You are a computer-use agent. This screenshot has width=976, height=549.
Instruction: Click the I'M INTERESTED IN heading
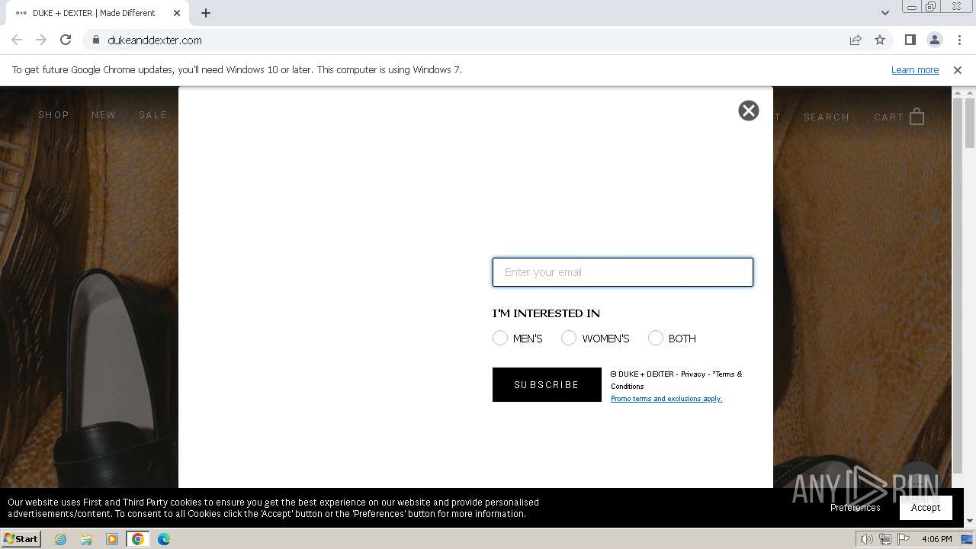click(546, 313)
